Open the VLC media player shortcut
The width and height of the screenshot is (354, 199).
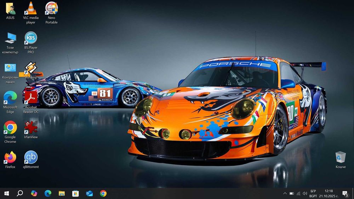[x=31, y=8]
